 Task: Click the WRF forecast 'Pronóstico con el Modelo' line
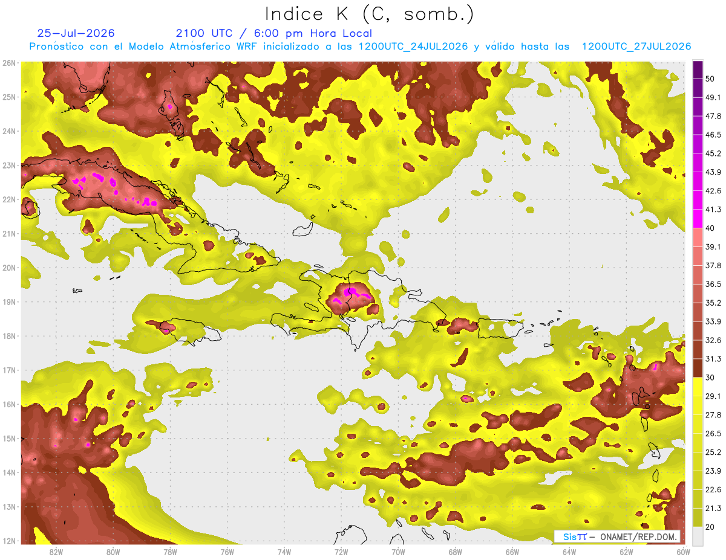[360, 47]
